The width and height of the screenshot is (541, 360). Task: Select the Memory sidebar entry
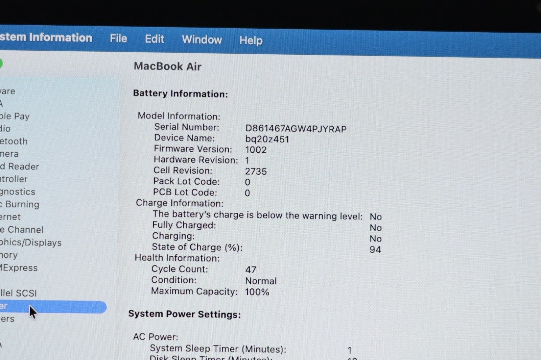(x=9, y=255)
